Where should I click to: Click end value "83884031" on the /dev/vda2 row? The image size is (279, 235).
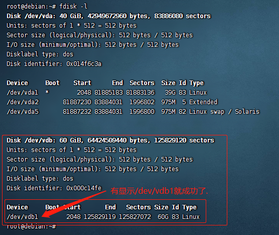[108, 102]
